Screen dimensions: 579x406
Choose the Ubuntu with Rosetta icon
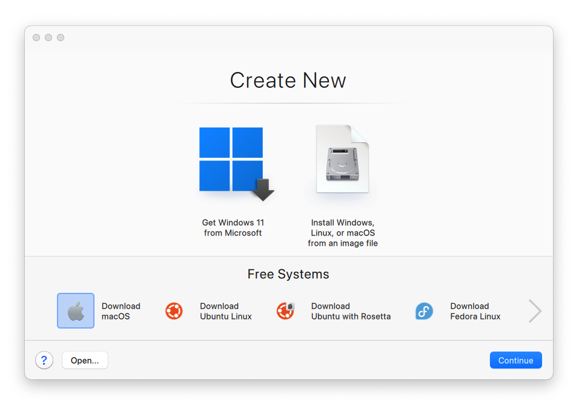tap(285, 311)
